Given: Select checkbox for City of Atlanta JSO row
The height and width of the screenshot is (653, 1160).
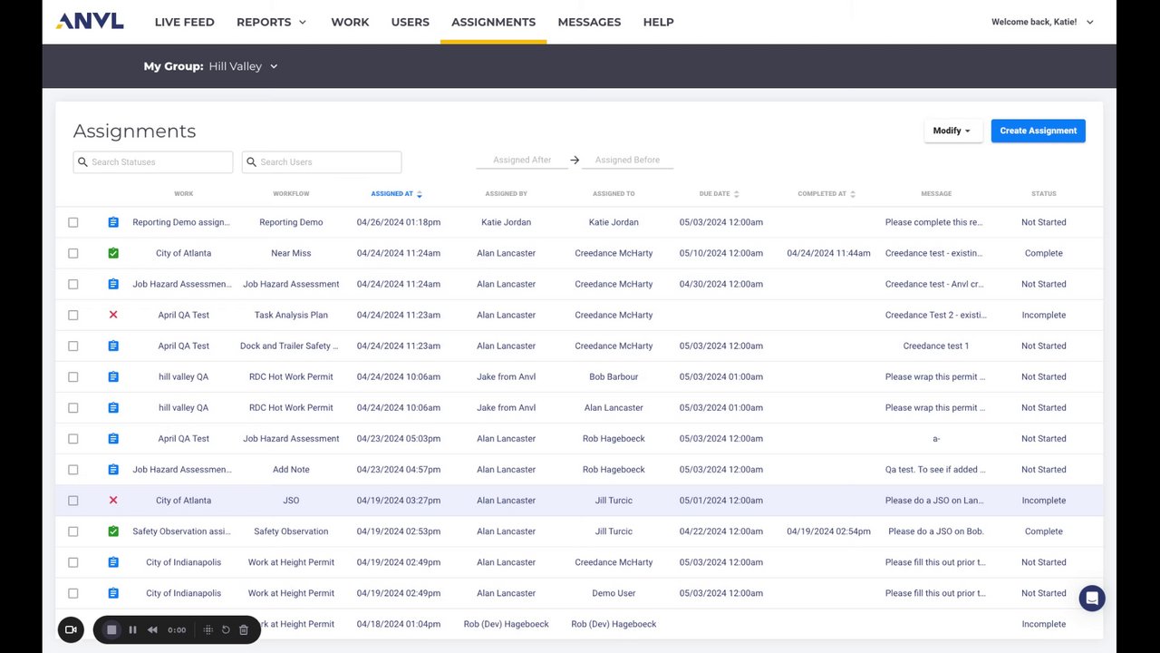Looking at the screenshot, I should coord(73,501).
